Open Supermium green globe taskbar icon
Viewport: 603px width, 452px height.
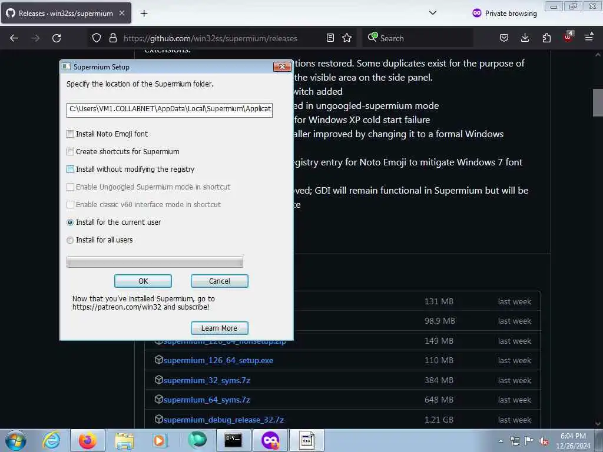(197, 440)
